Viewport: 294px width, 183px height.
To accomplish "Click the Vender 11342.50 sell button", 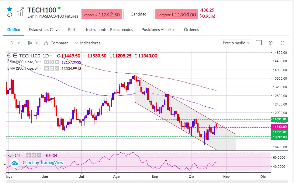I will pyautogui.click(x=102, y=14).
